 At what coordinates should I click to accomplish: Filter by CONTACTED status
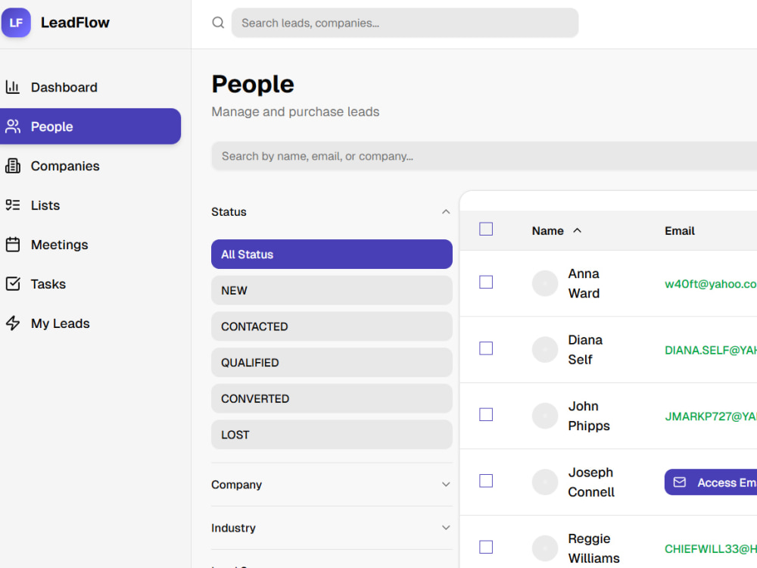(332, 326)
